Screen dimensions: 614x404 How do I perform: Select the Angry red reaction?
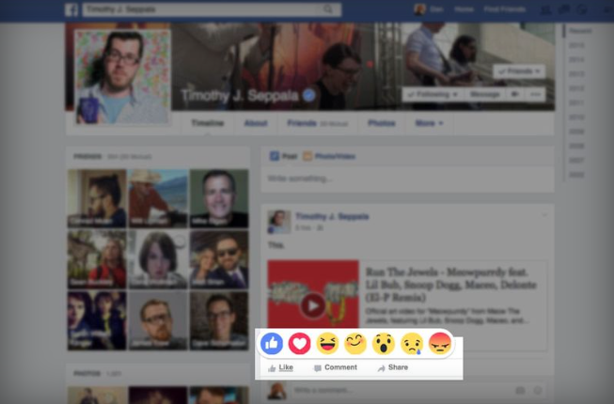coord(440,343)
